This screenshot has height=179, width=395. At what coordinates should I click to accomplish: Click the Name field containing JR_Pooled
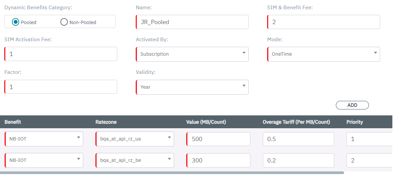click(x=192, y=22)
